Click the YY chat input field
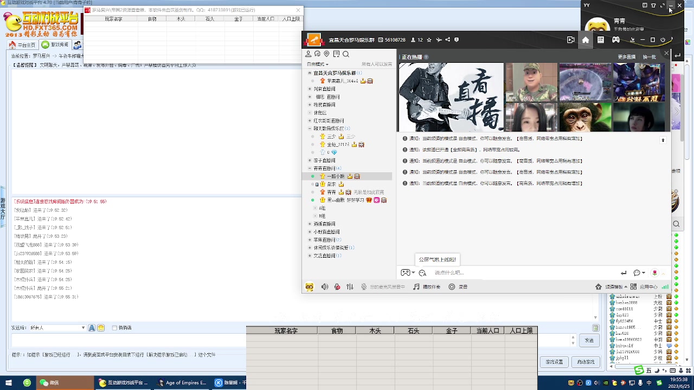Image resolution: width=694 pixels, height=390 pixels. click(x=523, y=273)
